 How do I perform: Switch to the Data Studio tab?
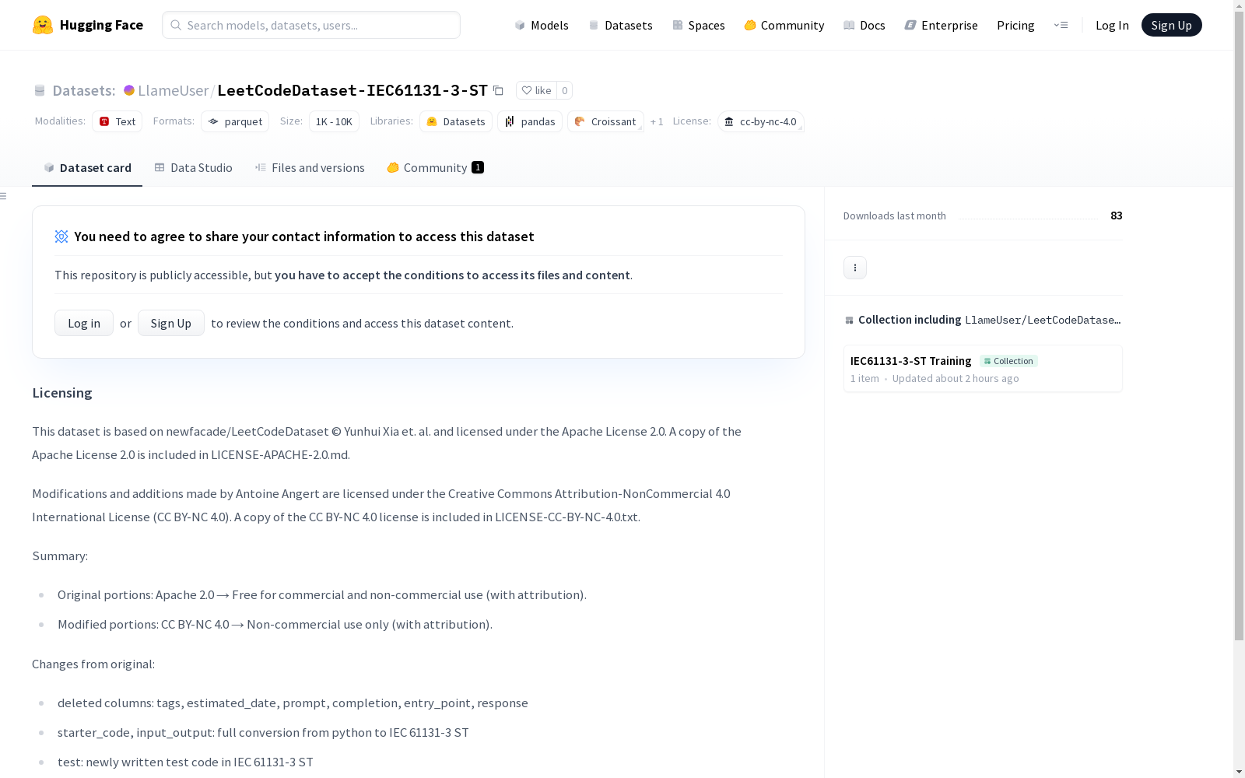click(x=193, y=167)
